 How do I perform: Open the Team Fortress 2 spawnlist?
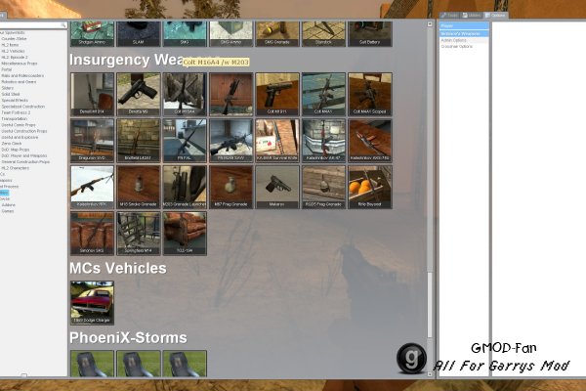click(16, 112)
